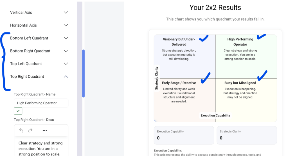Edit the Top Right Quadrant Name field

click(41, 103)
